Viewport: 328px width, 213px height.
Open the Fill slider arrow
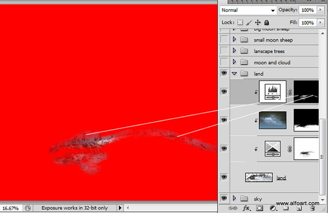(x=320, y=22)
